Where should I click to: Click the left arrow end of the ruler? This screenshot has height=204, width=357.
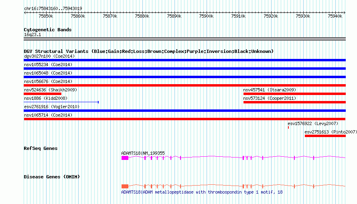tap(25, 12)
